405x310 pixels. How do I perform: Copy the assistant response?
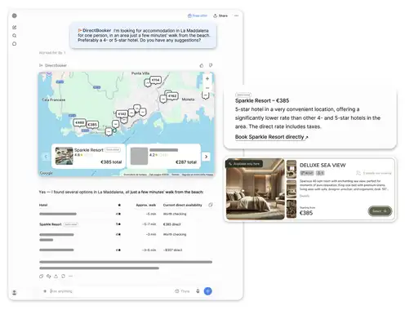(x=41, y=276)
